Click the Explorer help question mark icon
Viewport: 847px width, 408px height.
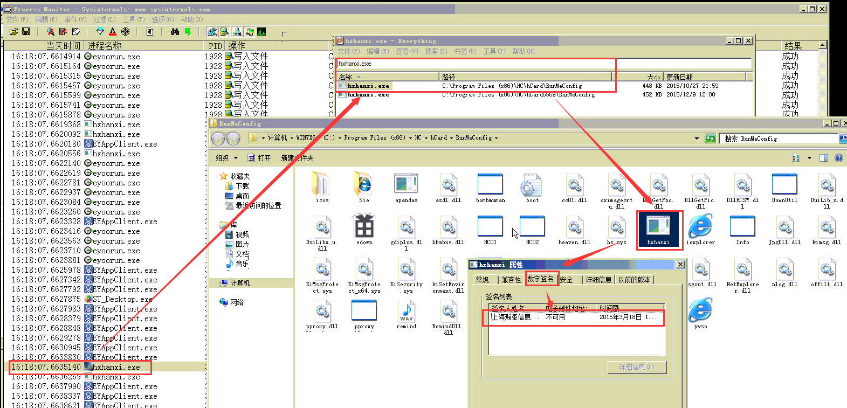pyautogui.click(x=838, y=158)
